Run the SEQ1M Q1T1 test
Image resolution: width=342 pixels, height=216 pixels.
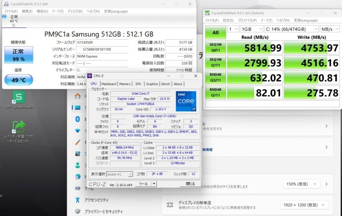coord(215,62)
